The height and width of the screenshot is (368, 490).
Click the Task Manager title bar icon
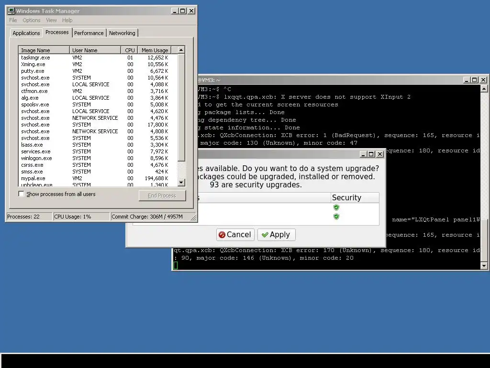11,11
